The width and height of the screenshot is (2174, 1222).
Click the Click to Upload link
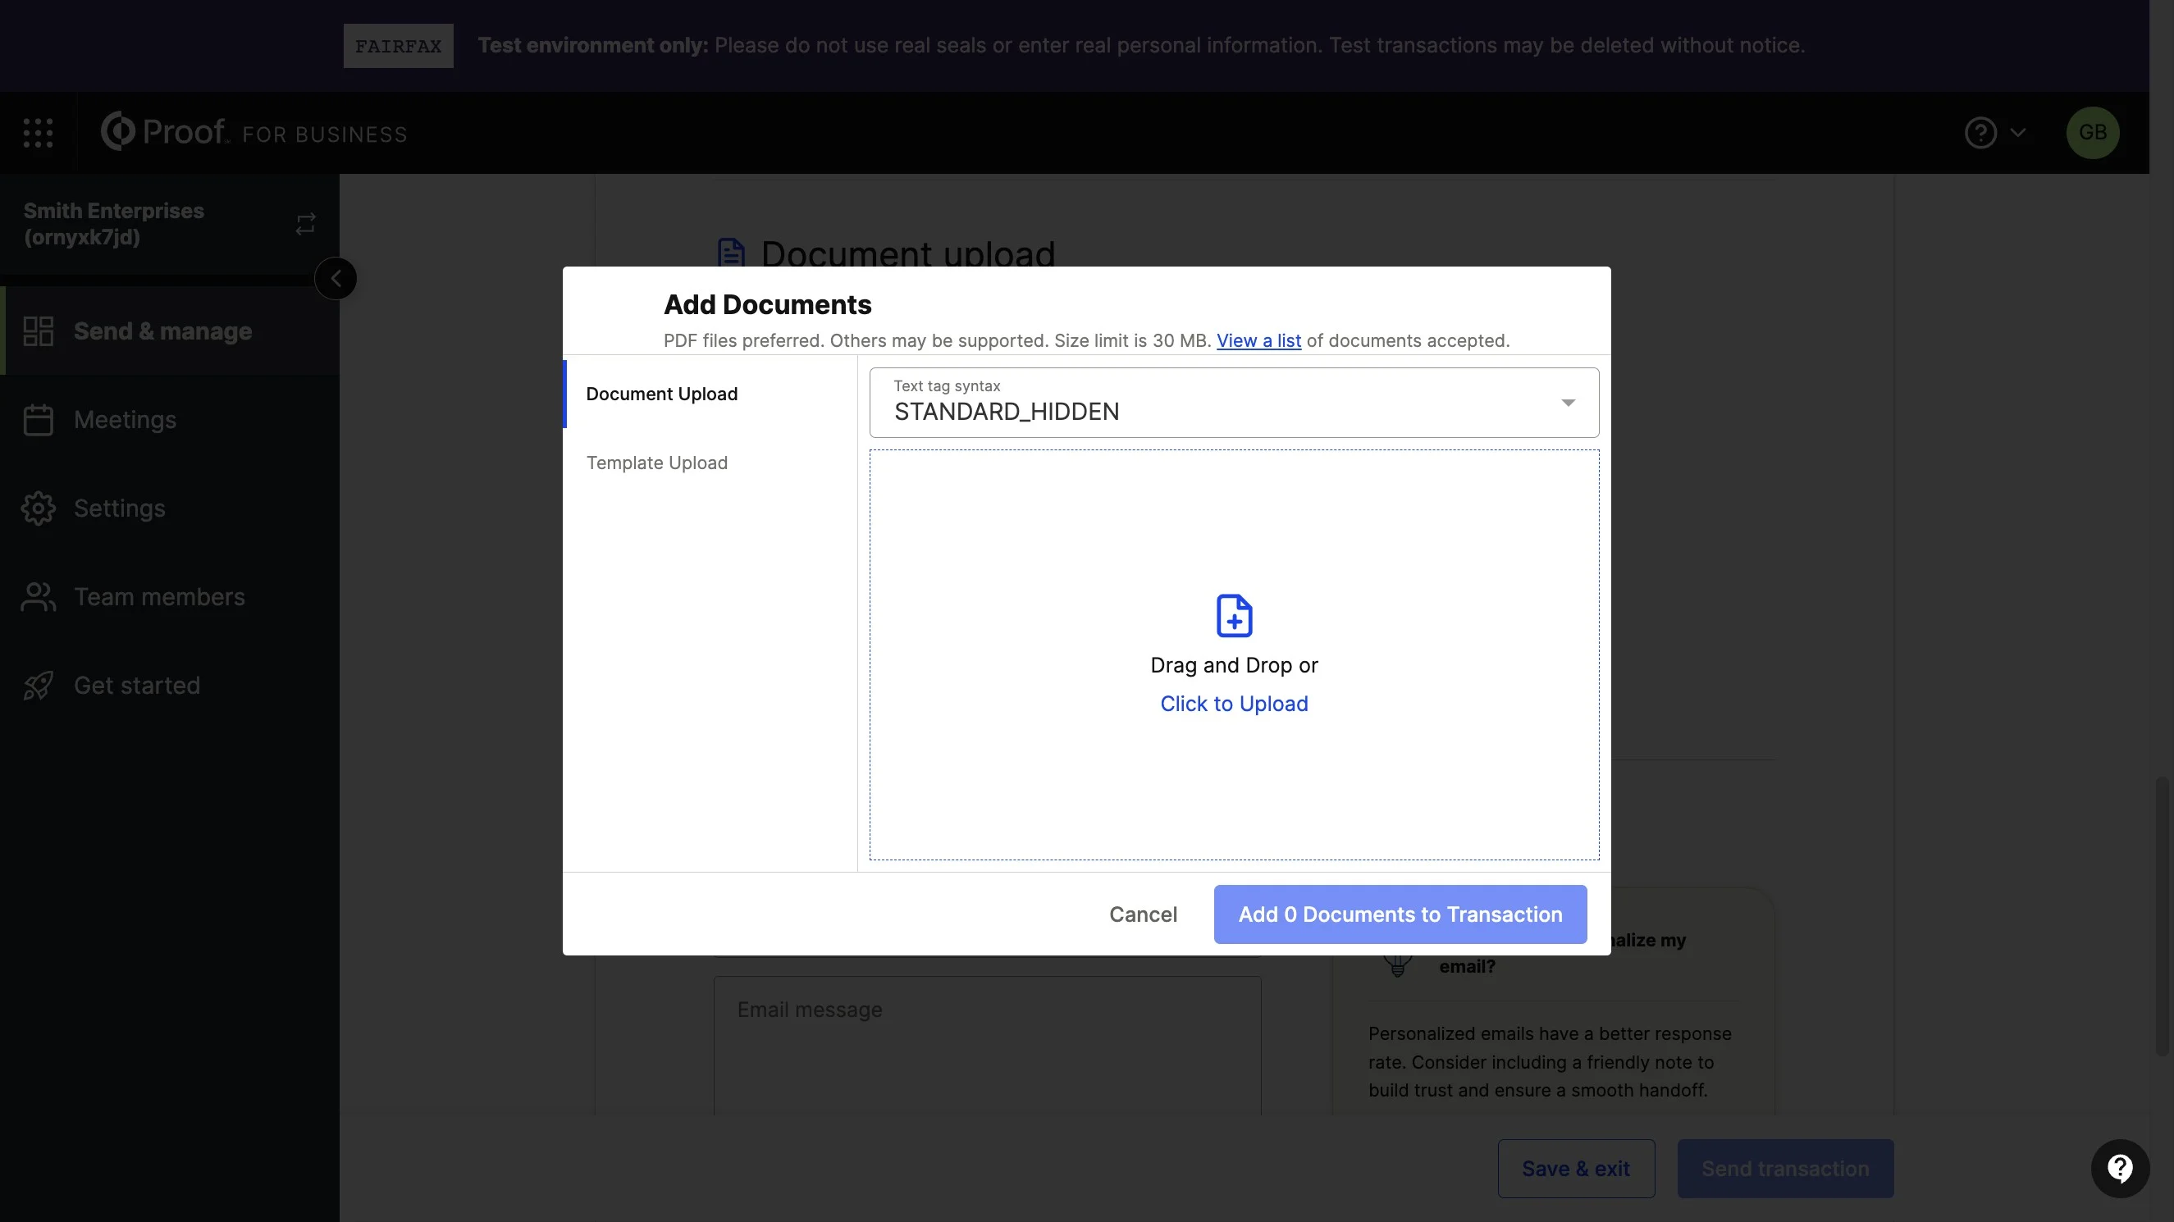pyautogui.click(x=1234, y=704)
